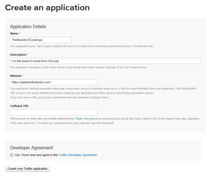This screenshot has height=178, width=207.
Task: Click the Application Details section heading
Action: coord(28,27)
